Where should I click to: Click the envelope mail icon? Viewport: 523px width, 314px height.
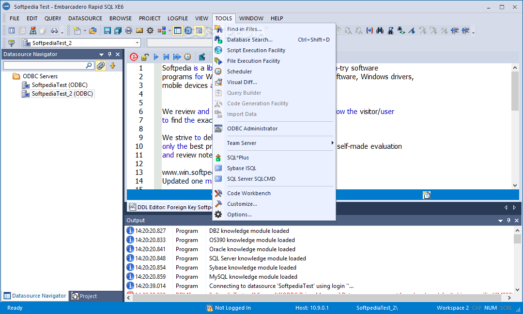[x=139, y=30]
